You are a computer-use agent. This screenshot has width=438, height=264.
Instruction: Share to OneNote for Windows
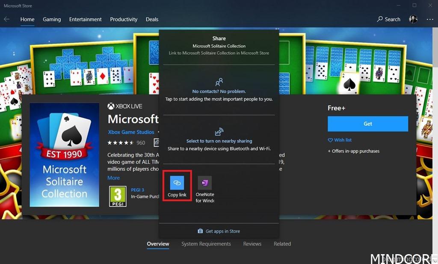pyautogui.click(x=205, y=183)
